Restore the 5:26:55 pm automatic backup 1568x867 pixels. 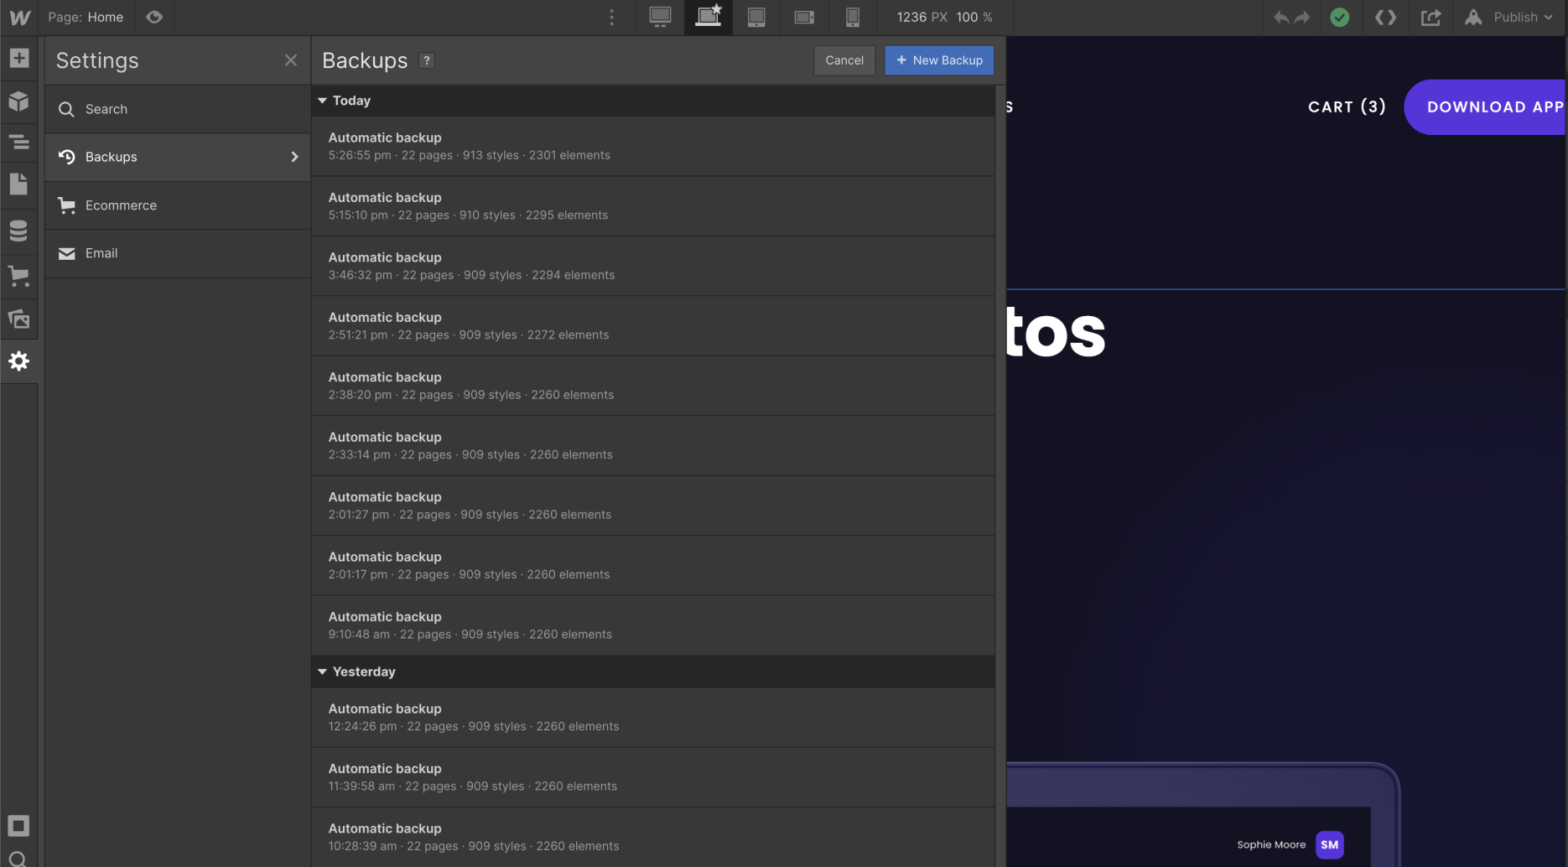pyautogui.click(x=652, y=145)
